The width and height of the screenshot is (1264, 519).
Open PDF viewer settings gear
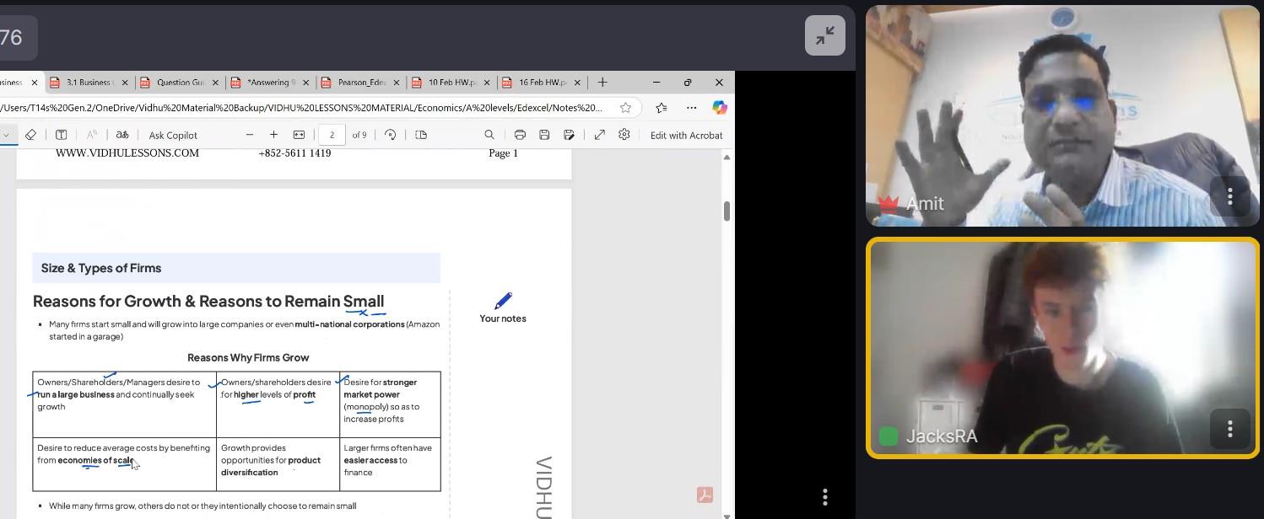pyautogui.click(x=624, y=135)
